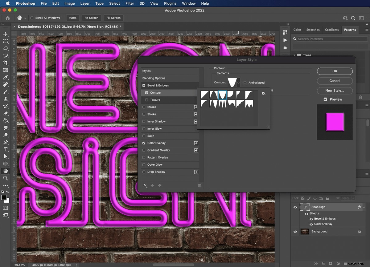The width and height of the screenshot is (370, 267).
Task: Click the fx icon at Layers panel bottom
Action: (x=323, y=263)
